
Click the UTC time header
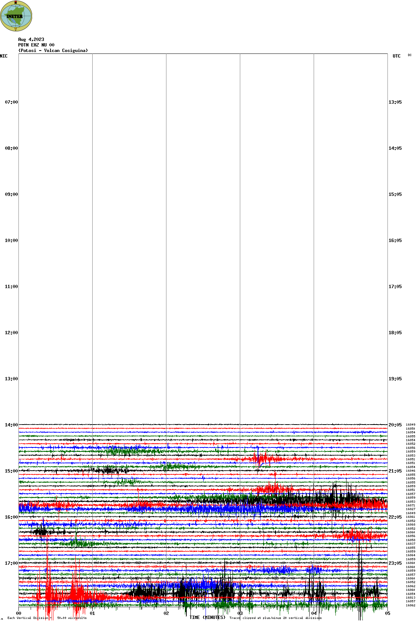click(x=396, y=56)
